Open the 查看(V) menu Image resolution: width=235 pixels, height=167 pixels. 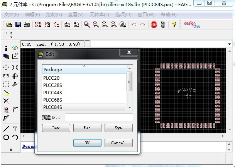(x=76, y=15)
